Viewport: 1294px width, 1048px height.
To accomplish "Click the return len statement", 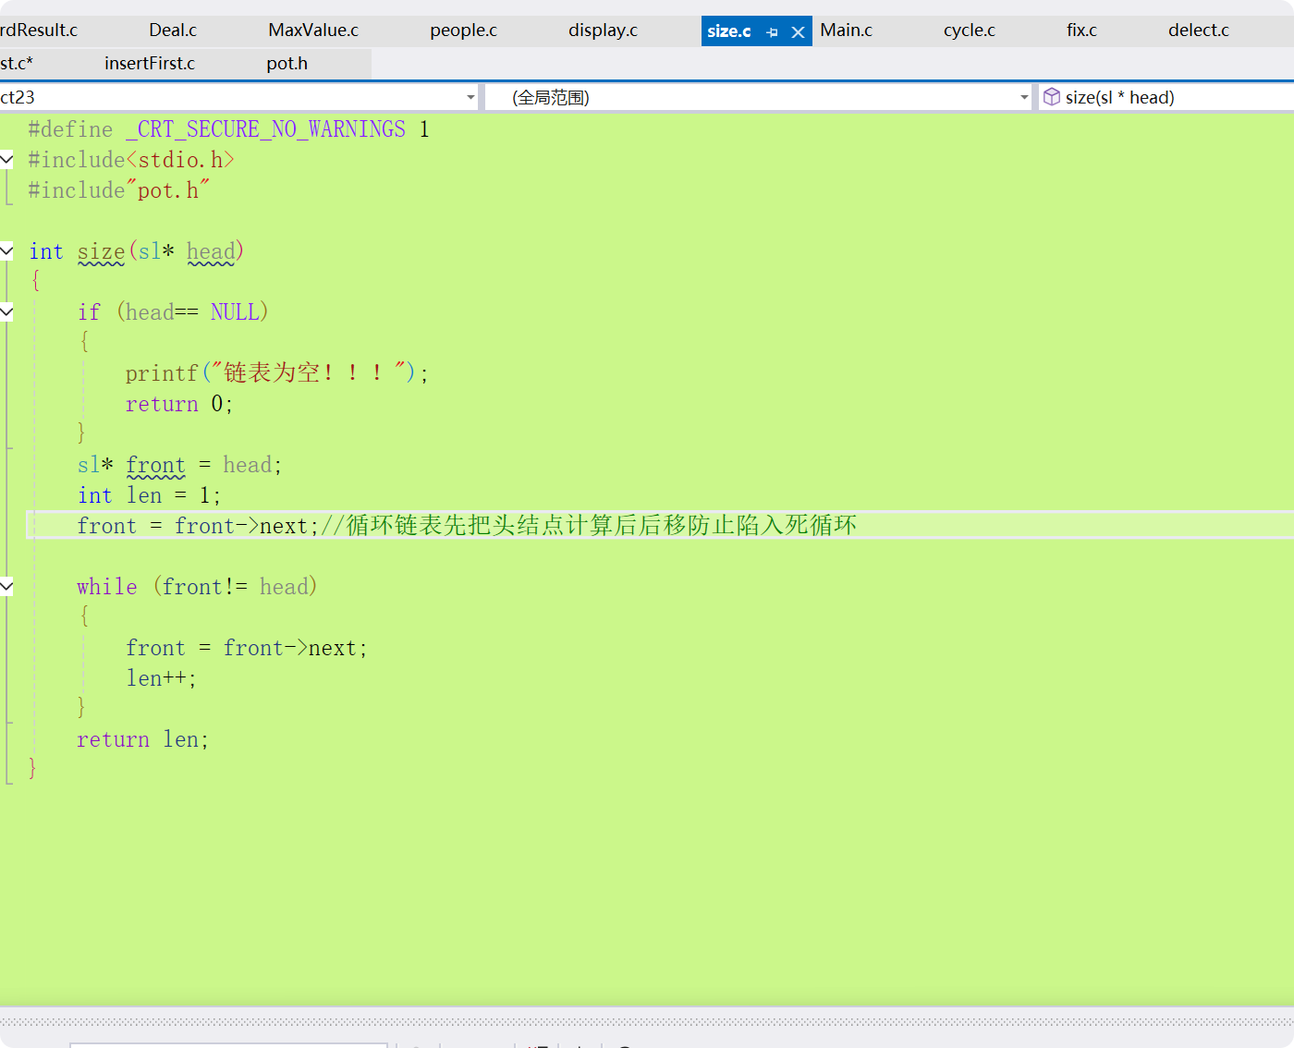I will coord(143,739).
